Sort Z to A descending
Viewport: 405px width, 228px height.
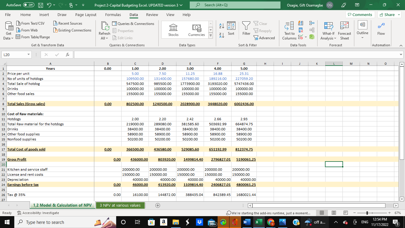click(x=222, y=35)
